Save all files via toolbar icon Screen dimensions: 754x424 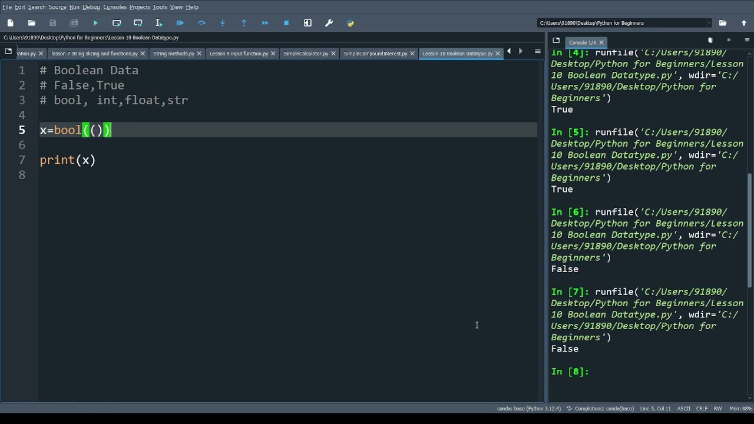coord(74,23)
